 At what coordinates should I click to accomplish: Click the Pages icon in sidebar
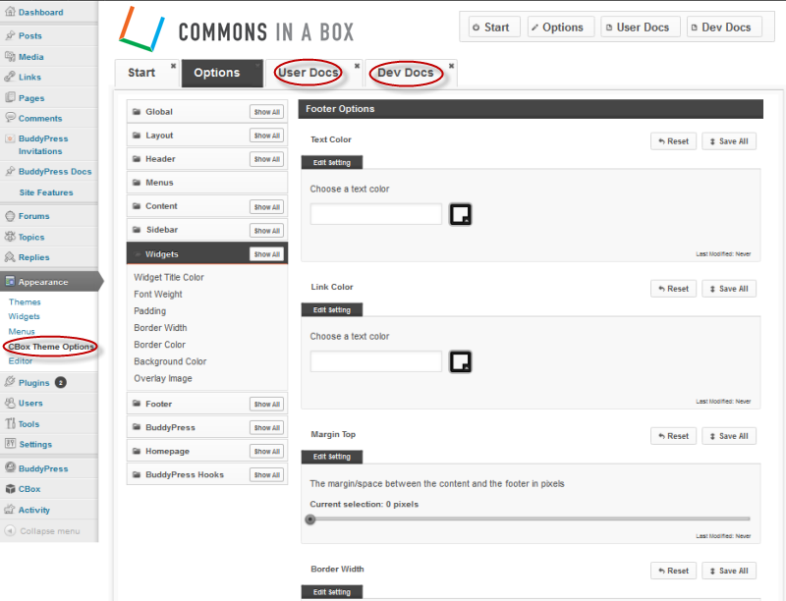pos(10,97)
